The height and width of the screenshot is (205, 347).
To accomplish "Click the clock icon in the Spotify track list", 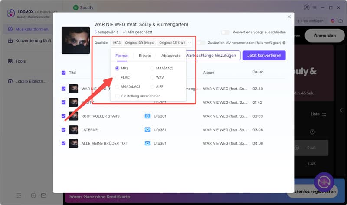I will [312, 132].
